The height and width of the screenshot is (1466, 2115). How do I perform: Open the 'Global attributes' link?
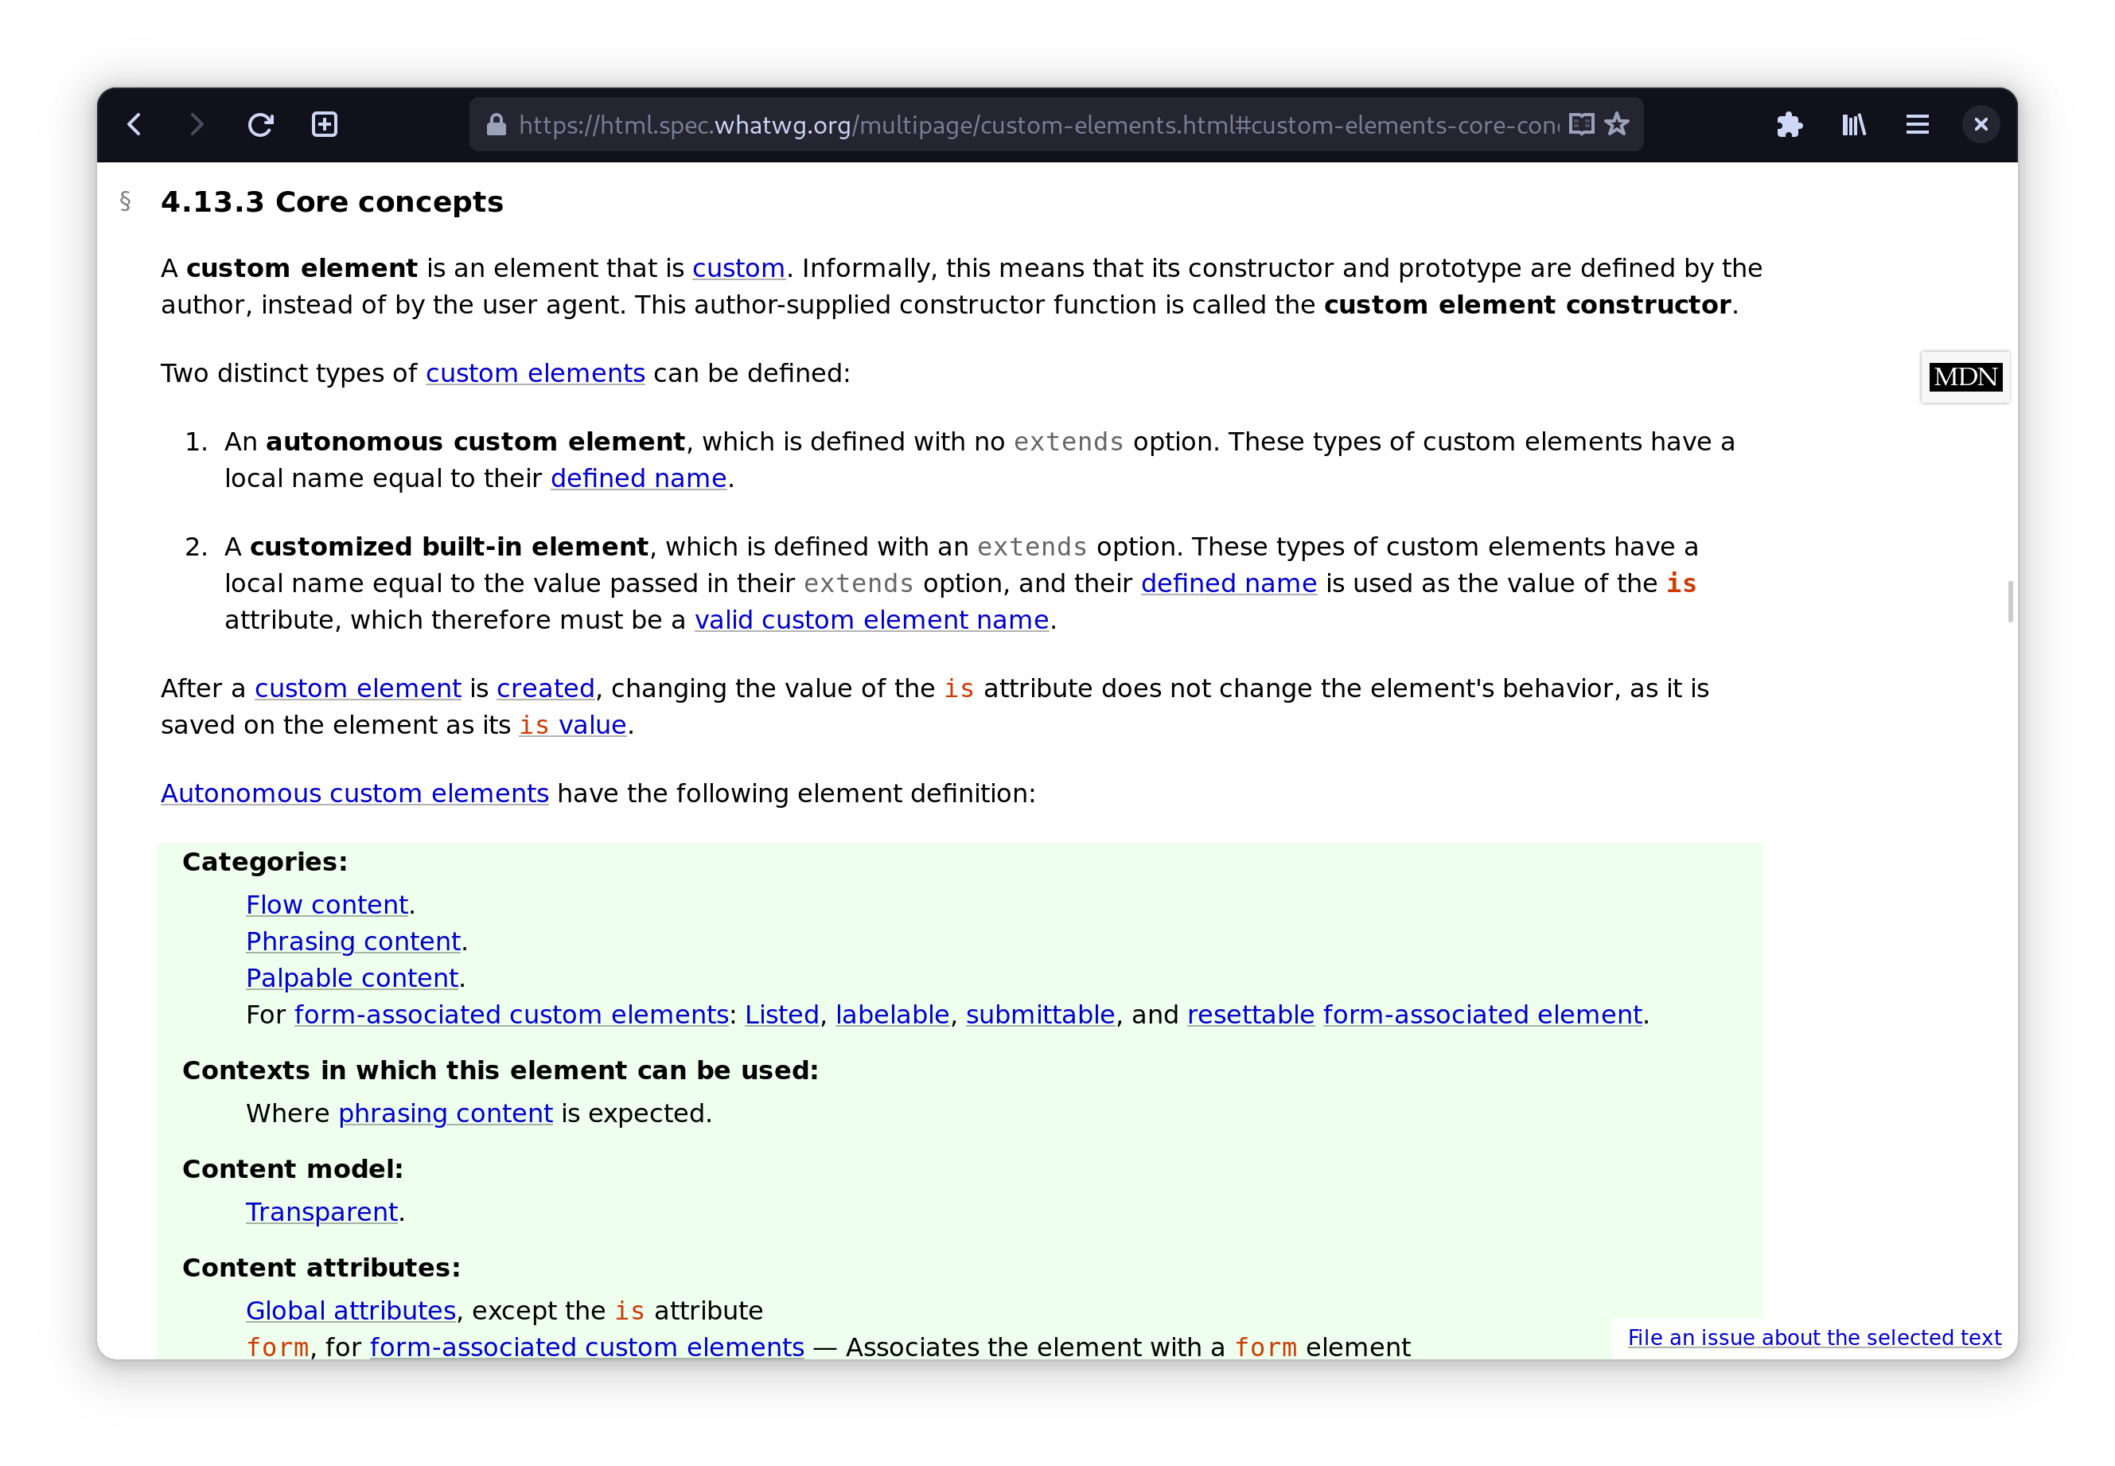click(350, 1310)
